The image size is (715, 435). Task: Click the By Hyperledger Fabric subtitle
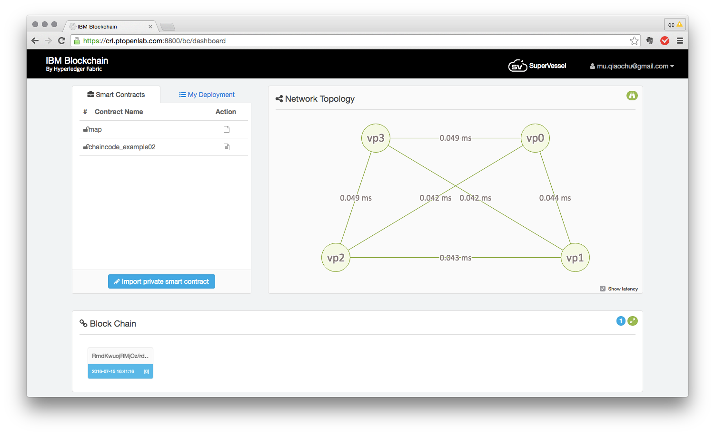tap(74, 69)
